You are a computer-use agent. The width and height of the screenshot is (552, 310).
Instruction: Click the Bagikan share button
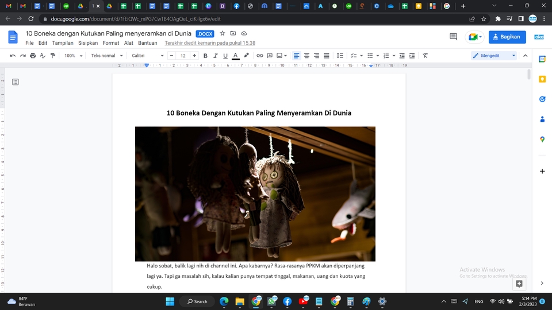pos(507,37)
